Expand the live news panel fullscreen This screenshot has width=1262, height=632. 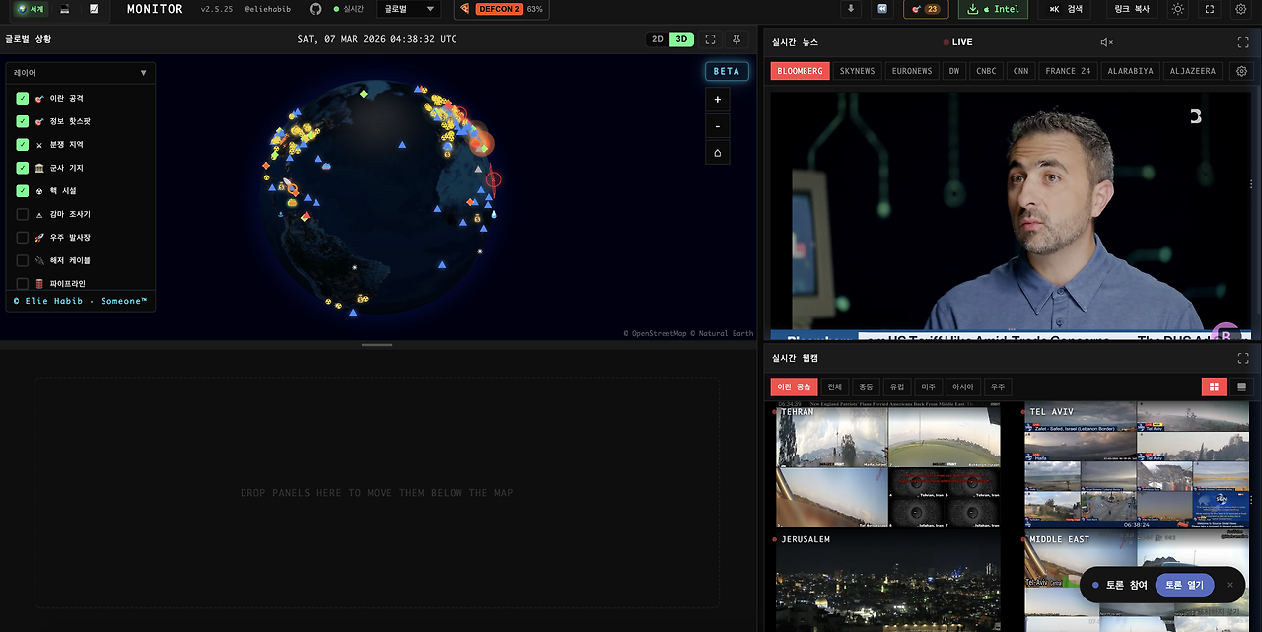1243,42
